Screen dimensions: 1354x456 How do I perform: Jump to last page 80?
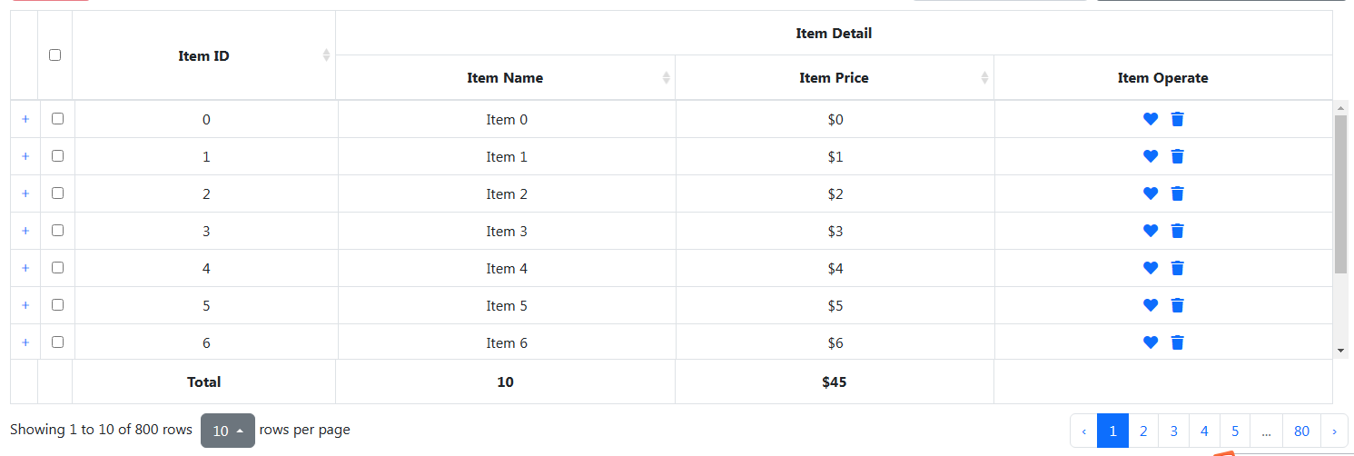click(1301, 431)
